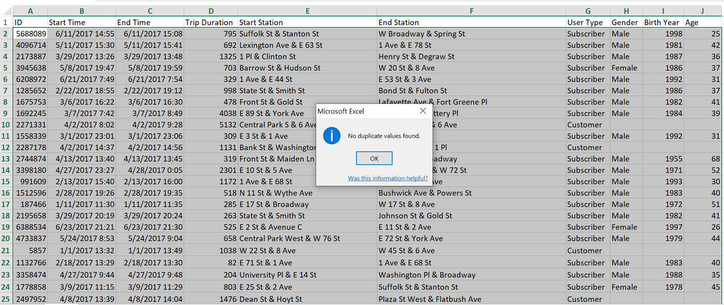Select cell 'W 45 St & 6 Ave'

click(x=471, y=250)
